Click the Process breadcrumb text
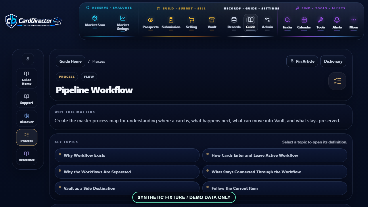This screenshot has height=207, width=368. (x=99, y=62)
